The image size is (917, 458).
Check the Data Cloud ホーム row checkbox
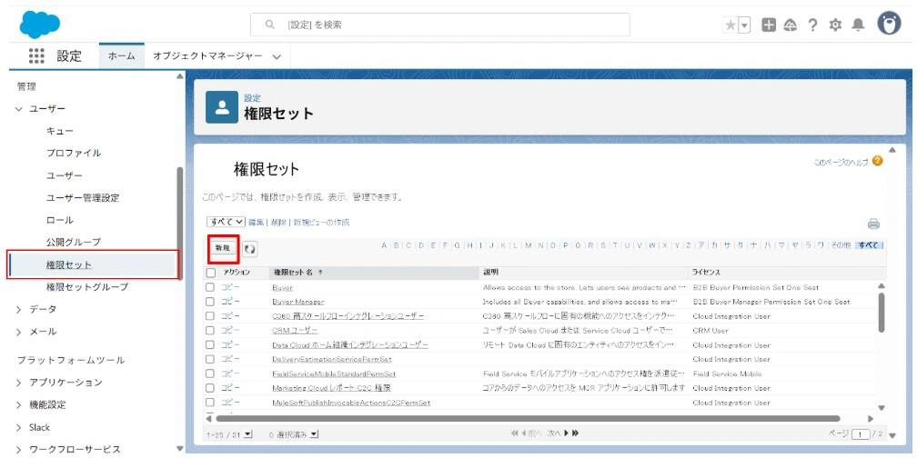point(210,344)
